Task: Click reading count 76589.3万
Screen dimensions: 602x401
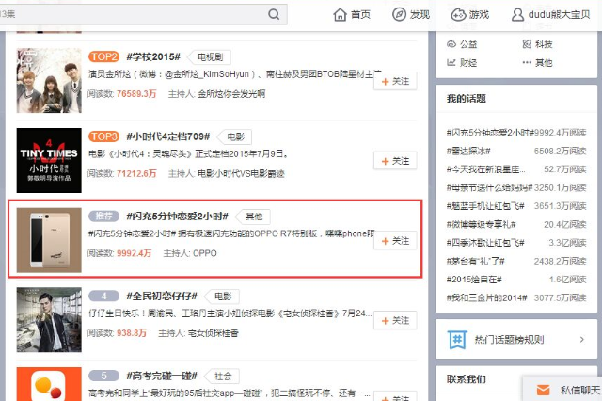Action: [136, 94]
